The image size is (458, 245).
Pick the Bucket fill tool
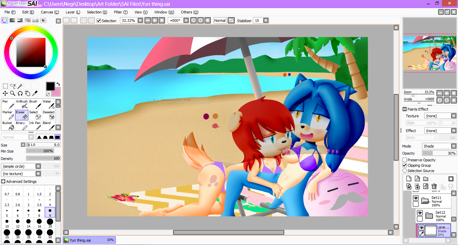coord(8,126)
